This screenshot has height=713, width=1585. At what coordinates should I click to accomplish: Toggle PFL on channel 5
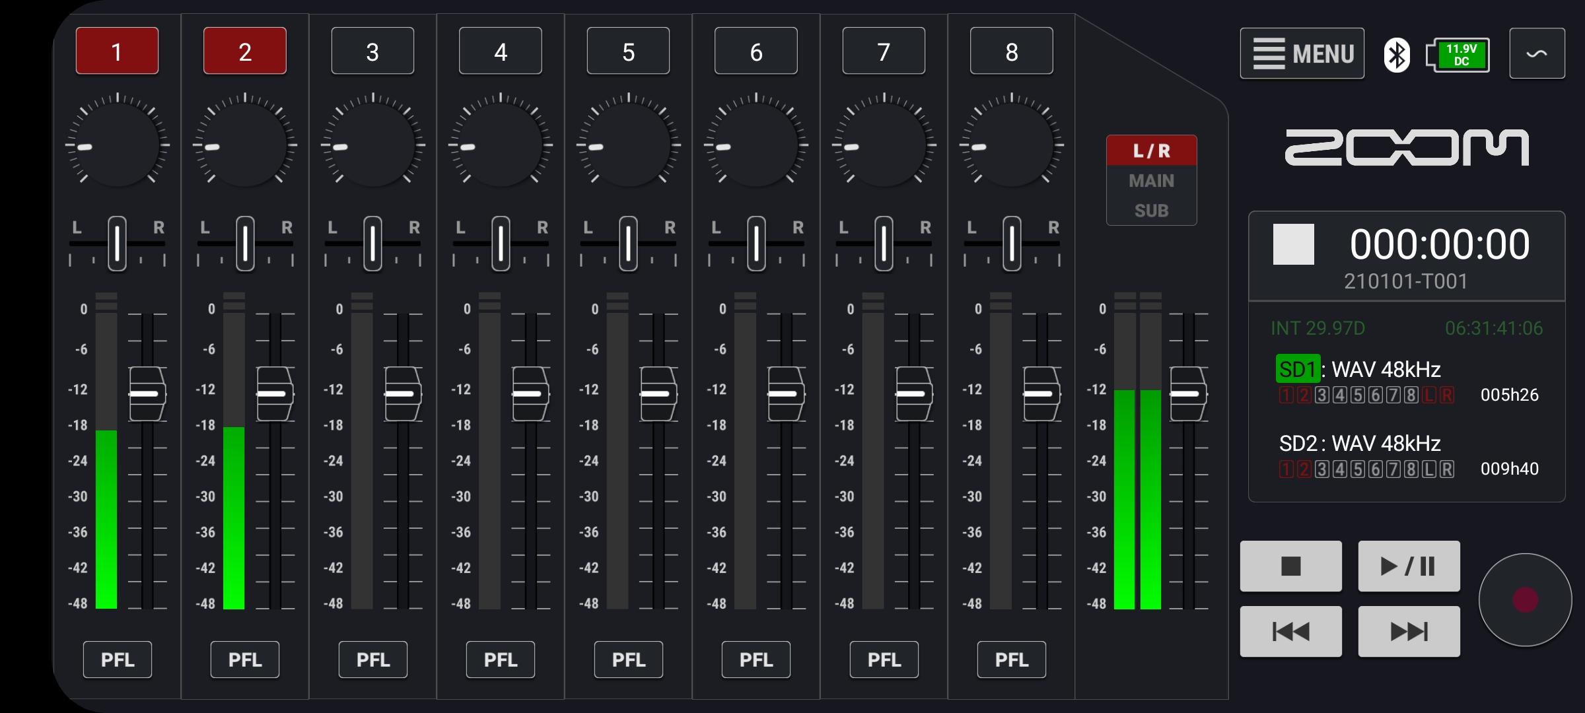(629, 660)
